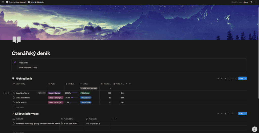This screenshot has height=133, width=259.
Task: Click the Autor column header
Action: tap(53, 84)
